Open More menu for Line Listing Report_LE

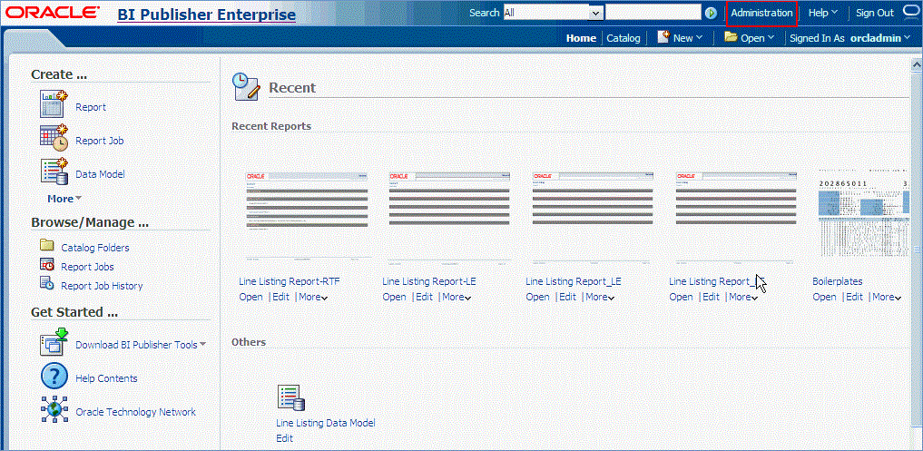[600, 298]
